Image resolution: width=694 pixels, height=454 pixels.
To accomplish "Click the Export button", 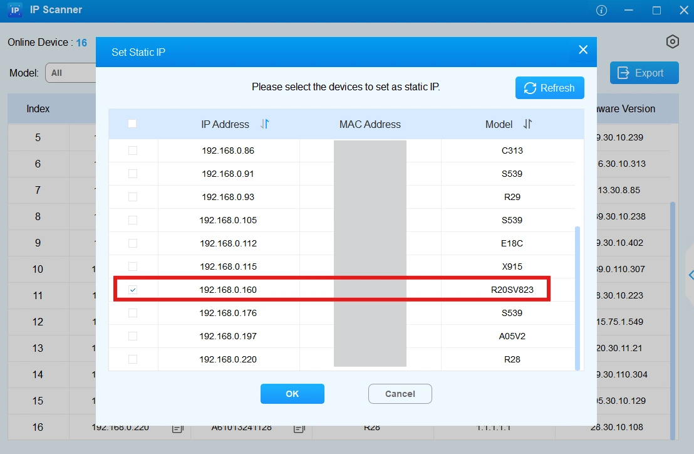I will coord(644,73).
